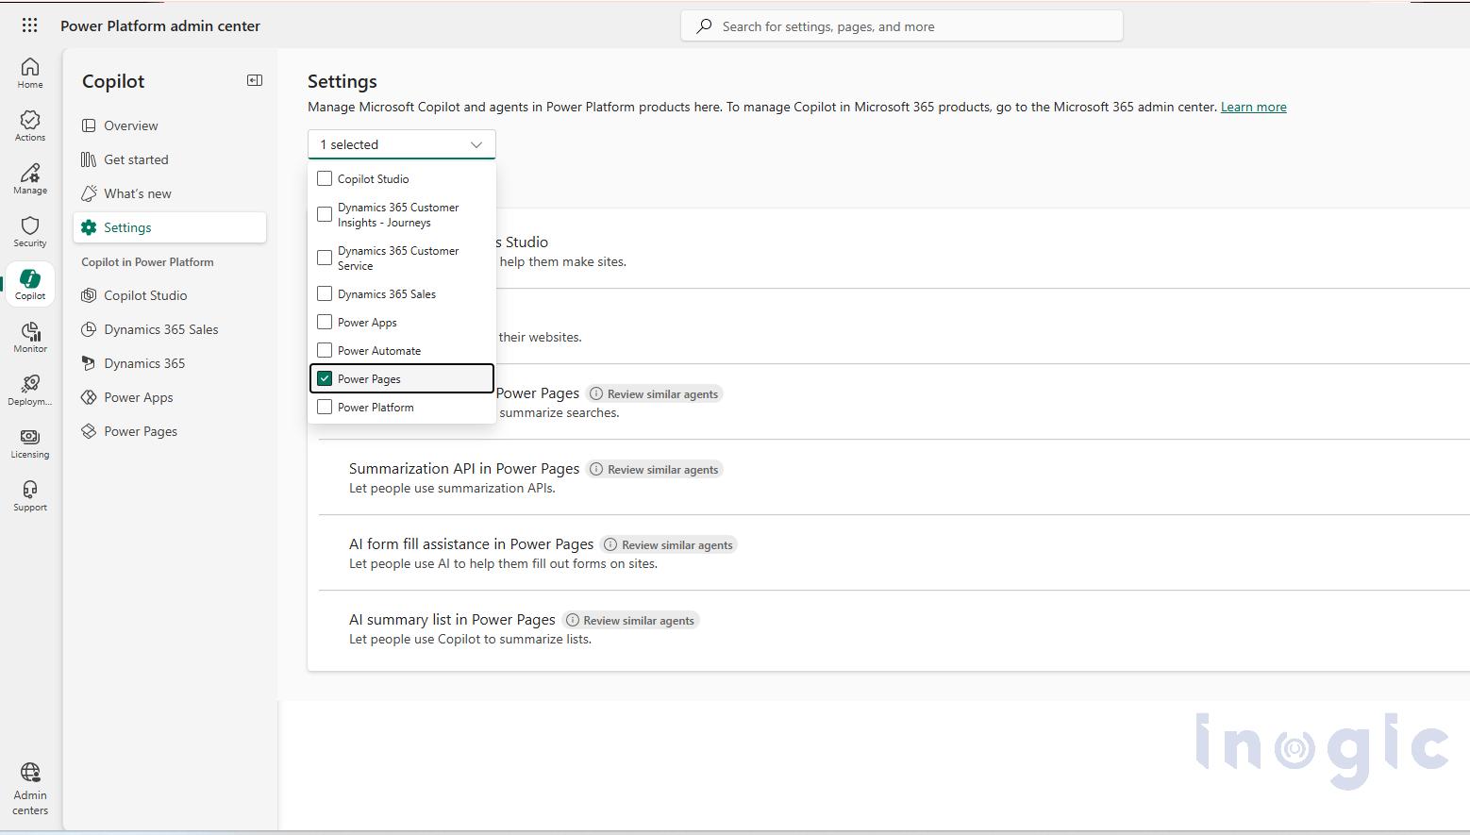Open the Licensing rail icon
Image resolution: width=1470 pixels, height=835 pixels.
(x=30, y=443)
